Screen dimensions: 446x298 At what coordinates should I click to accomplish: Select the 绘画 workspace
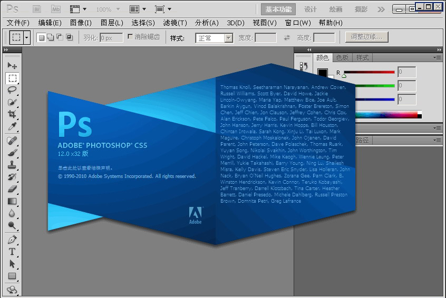tap(336, 9)
